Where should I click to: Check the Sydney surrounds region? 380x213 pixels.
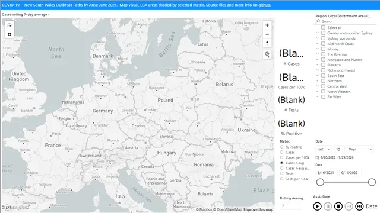(x=323, y=38)
